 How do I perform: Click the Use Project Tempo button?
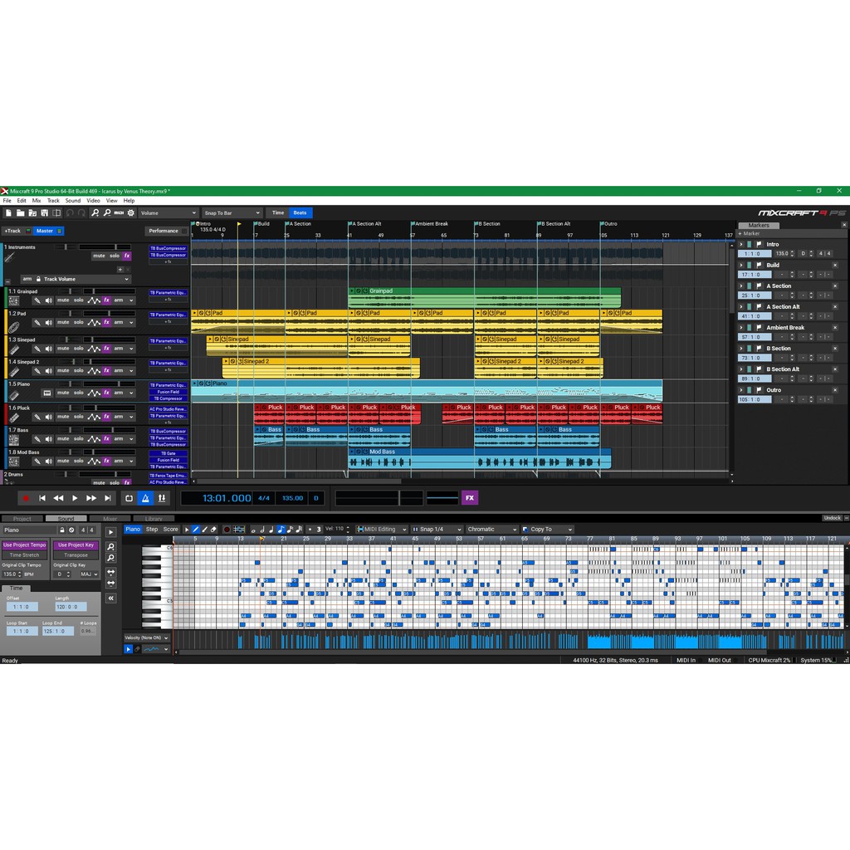tap(25, 545)
